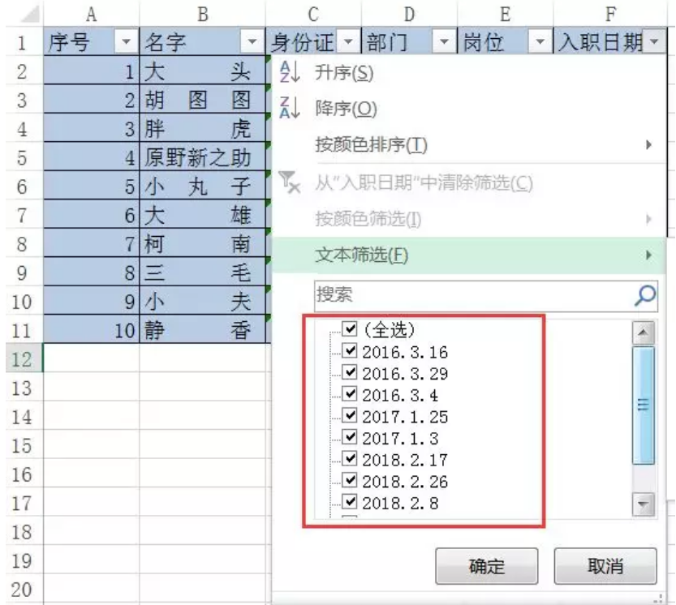Click the cell containing 原野新之助

pos(203,157)
